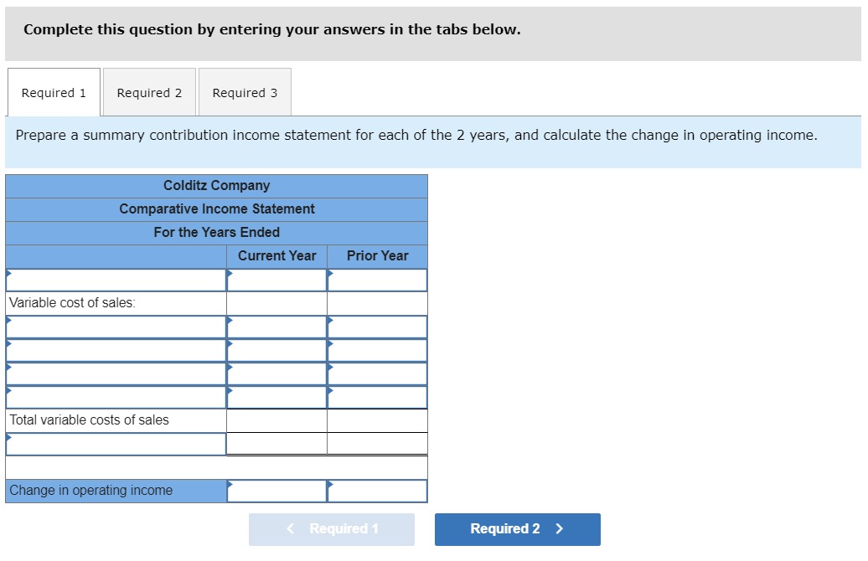Switch to the Required 2 tab
The width and height of the screenshot is (868, 561).
(149, 93)
